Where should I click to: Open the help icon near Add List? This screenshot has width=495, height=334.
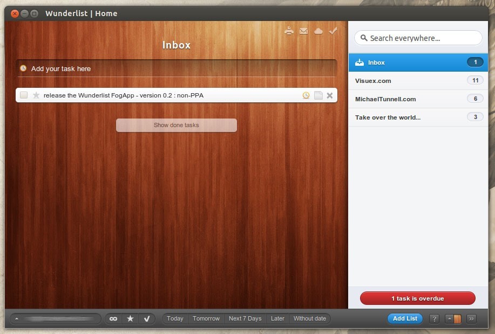point(434,318)
